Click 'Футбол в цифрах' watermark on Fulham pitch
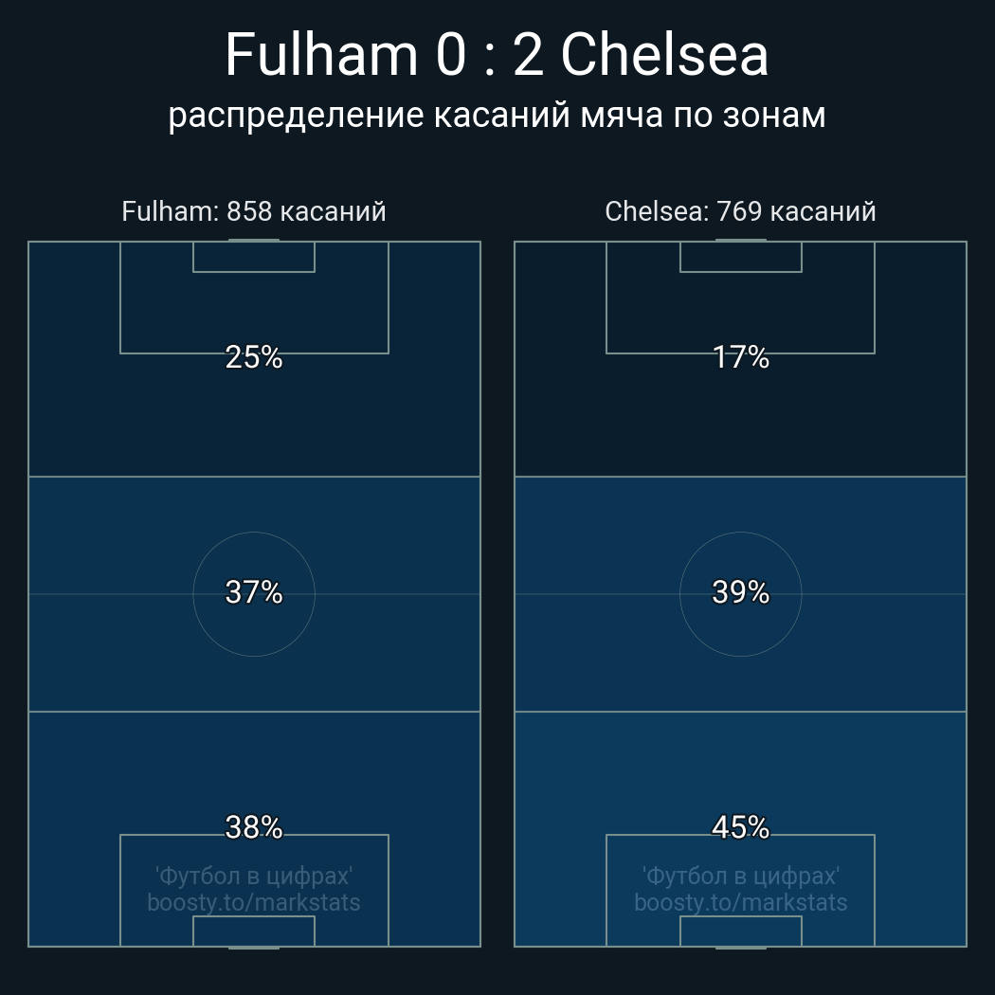 pos(254,876)
